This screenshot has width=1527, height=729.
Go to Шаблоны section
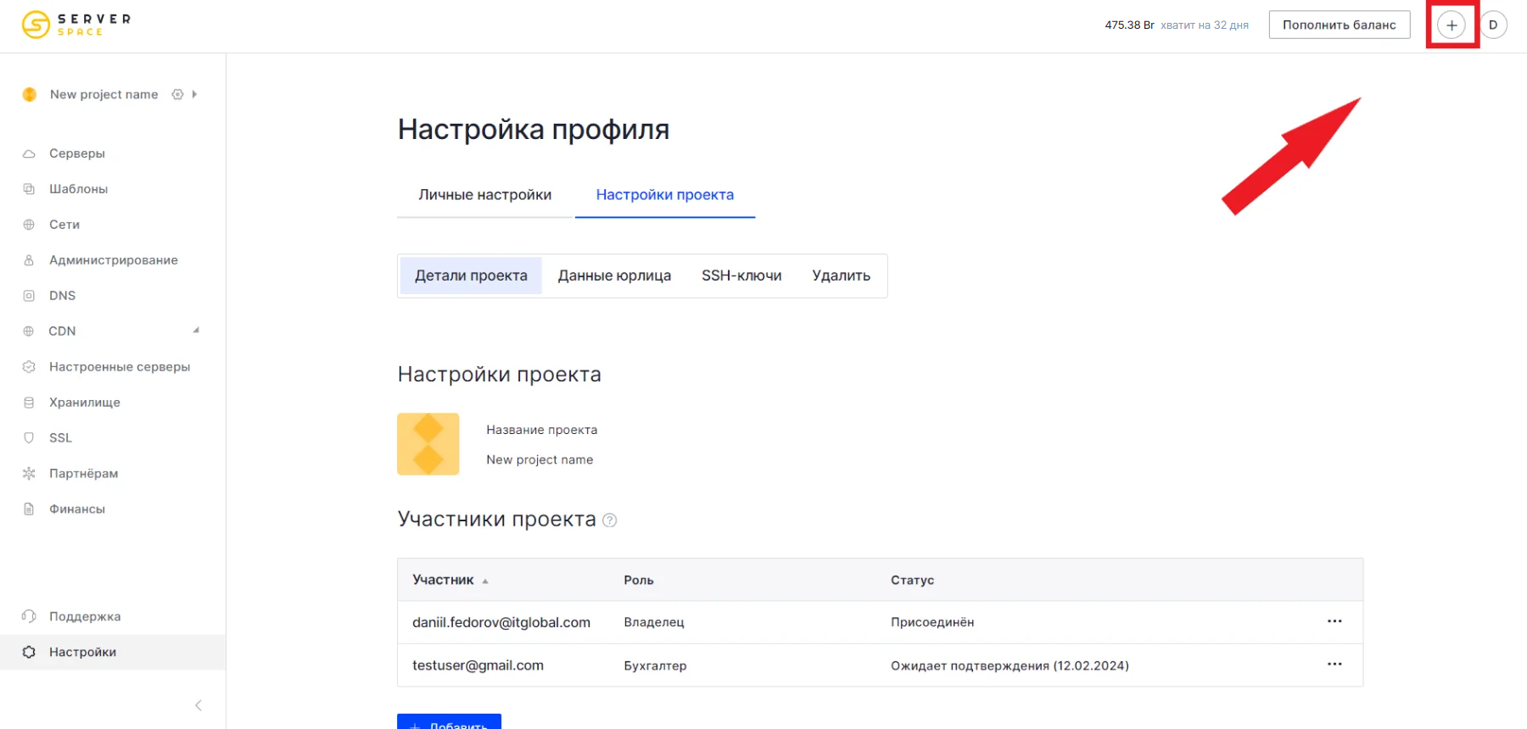pos(78,189)
